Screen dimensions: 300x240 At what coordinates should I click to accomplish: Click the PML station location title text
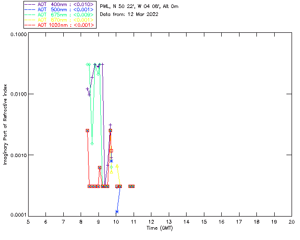pyautogui.click(x=139, y=7)
